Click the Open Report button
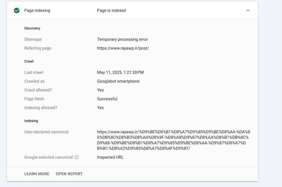282x187 pixels. click(69, 174)
